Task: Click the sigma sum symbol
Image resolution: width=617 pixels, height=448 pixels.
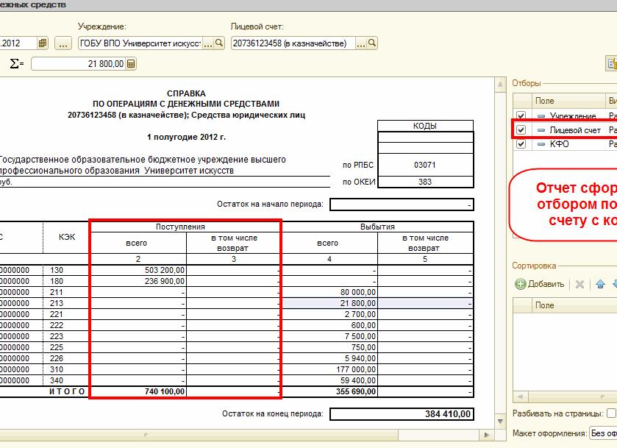Action: (x=15, y=63)
